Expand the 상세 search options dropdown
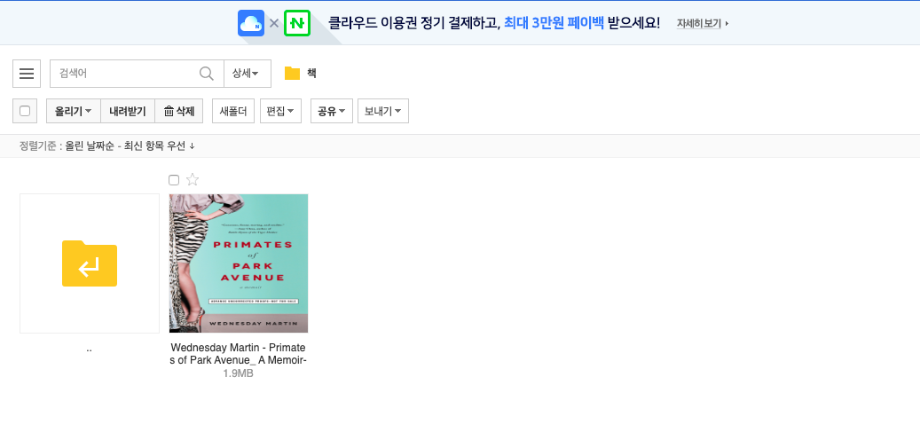Screen dimensions: 920x440 247,74
